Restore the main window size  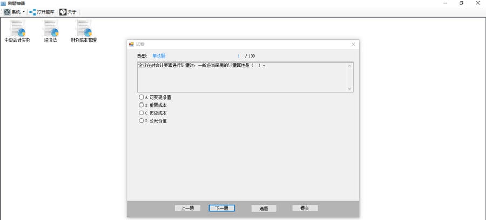point(462,3)
